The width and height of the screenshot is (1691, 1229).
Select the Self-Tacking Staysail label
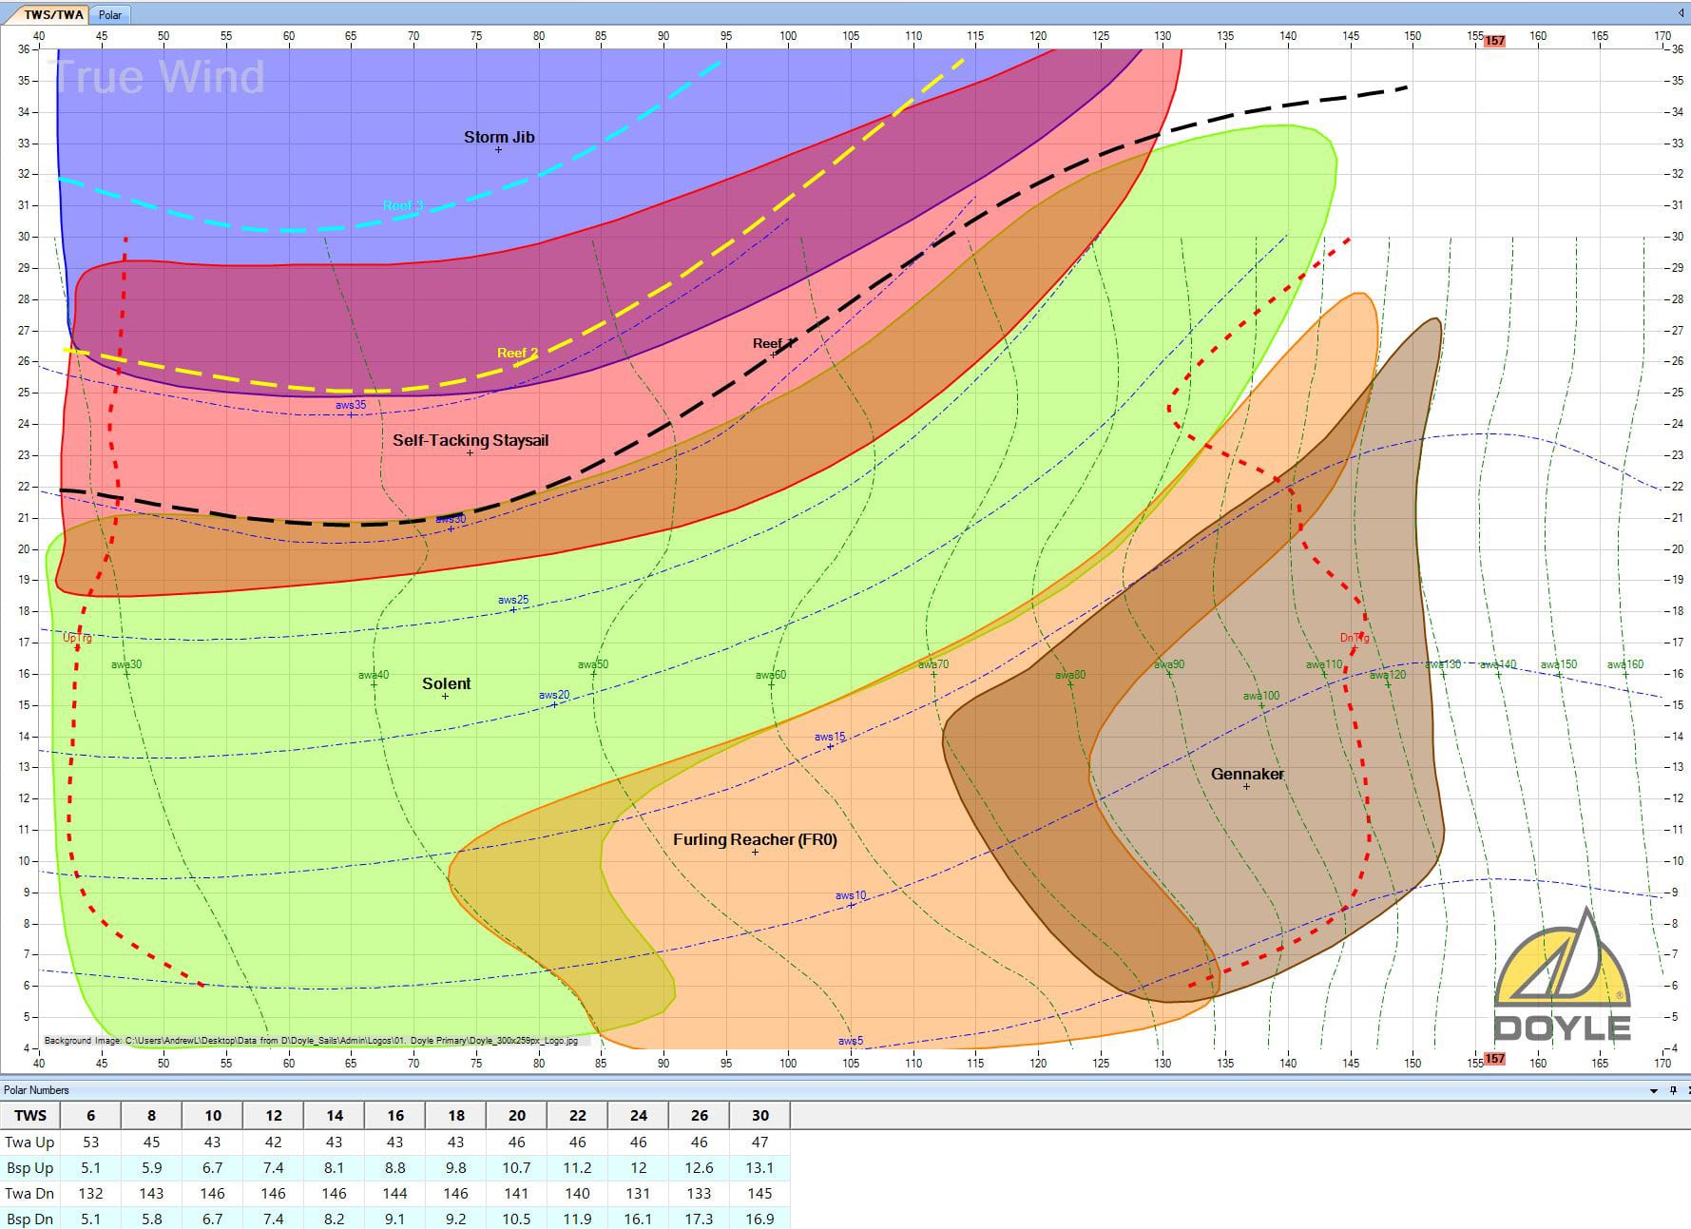tap(471, 440)
